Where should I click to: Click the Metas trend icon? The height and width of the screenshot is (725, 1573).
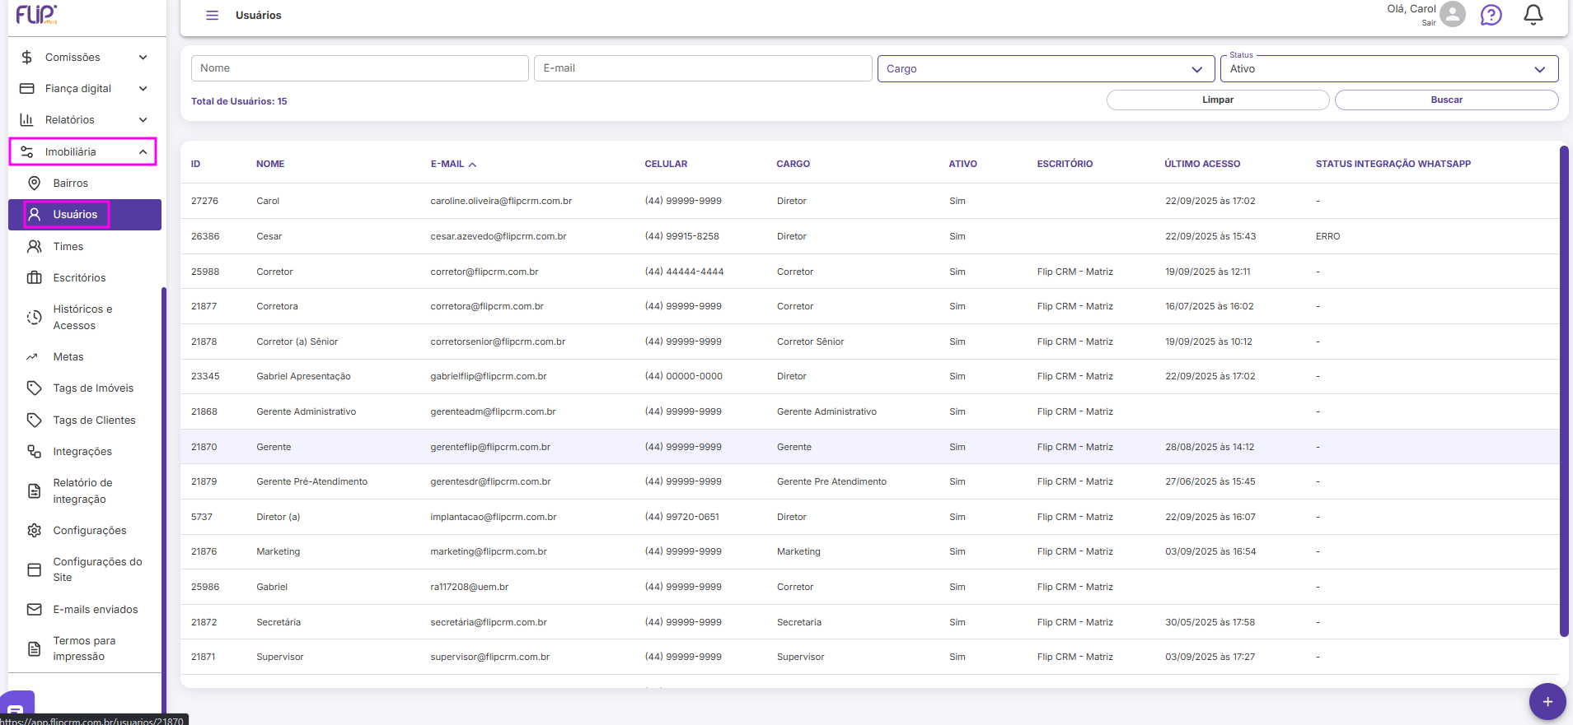33,357
